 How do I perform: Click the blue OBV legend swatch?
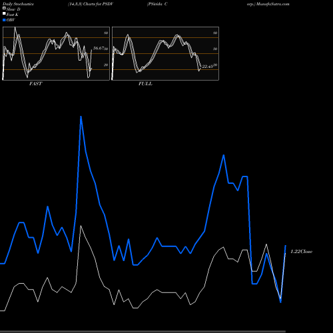tap(4, 20)
